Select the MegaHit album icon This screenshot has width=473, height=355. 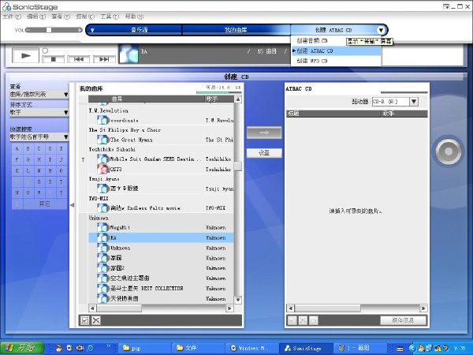(x=102, y=227)
